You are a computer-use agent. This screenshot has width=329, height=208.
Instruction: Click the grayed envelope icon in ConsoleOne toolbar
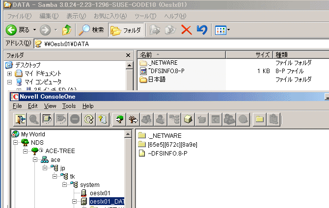coord(202,120)
